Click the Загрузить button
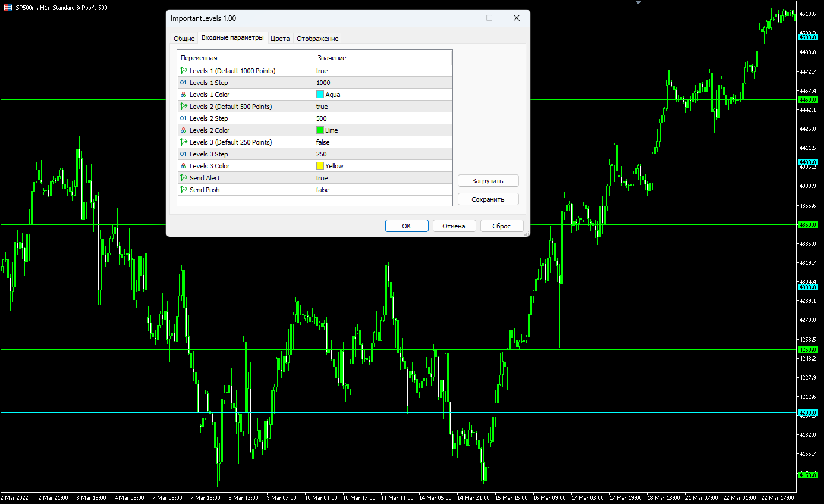 [488, 180]
